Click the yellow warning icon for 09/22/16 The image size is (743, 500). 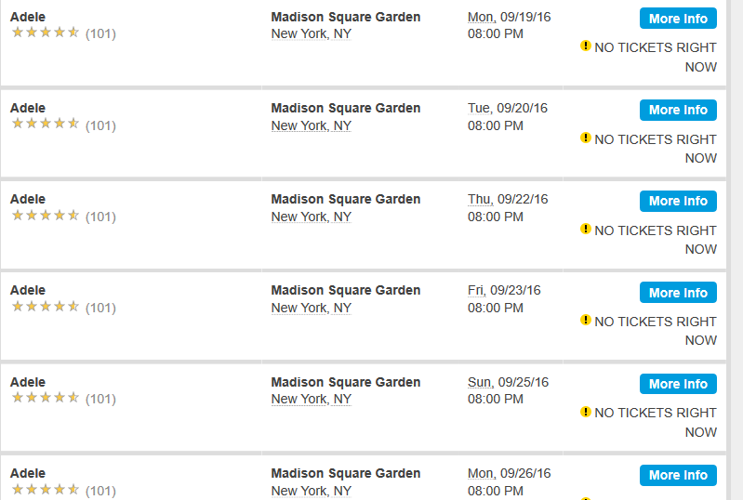click(586, 229)
